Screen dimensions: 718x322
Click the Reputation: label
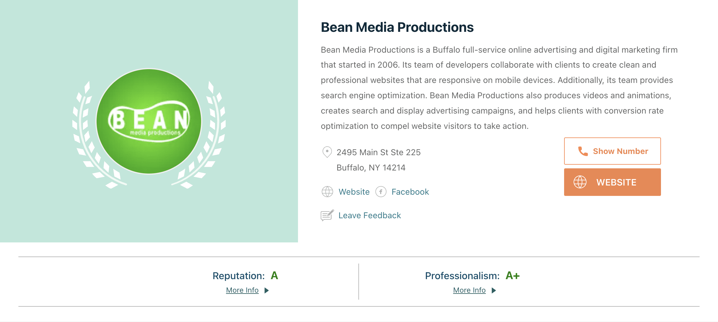[x=239, y=276]
